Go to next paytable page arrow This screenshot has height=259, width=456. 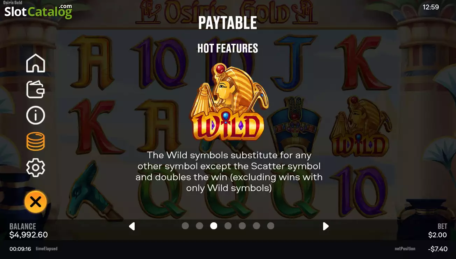tap(326, 226)
